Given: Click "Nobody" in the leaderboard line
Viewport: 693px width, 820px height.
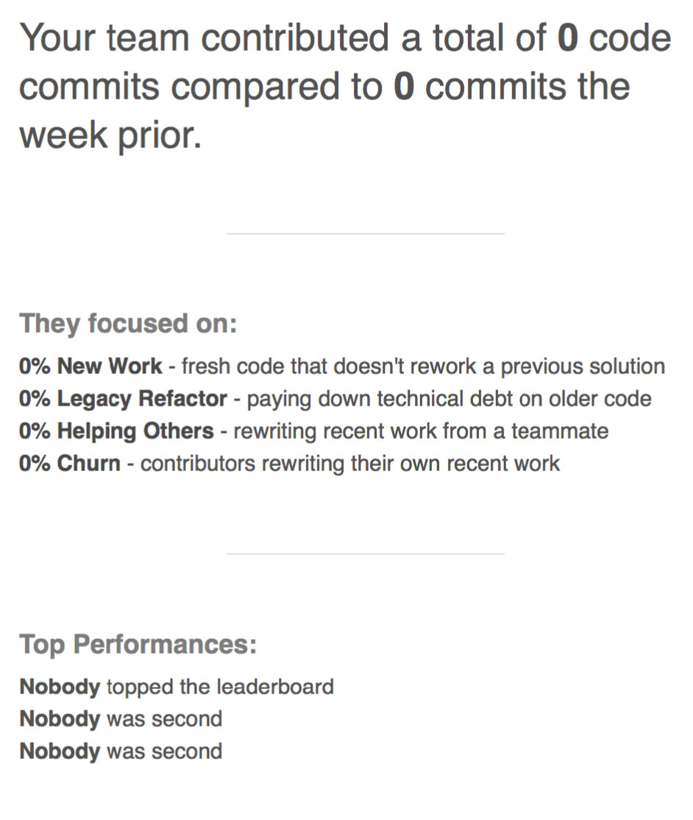Looking at the screenshot, I should click(x=60, y=687).
